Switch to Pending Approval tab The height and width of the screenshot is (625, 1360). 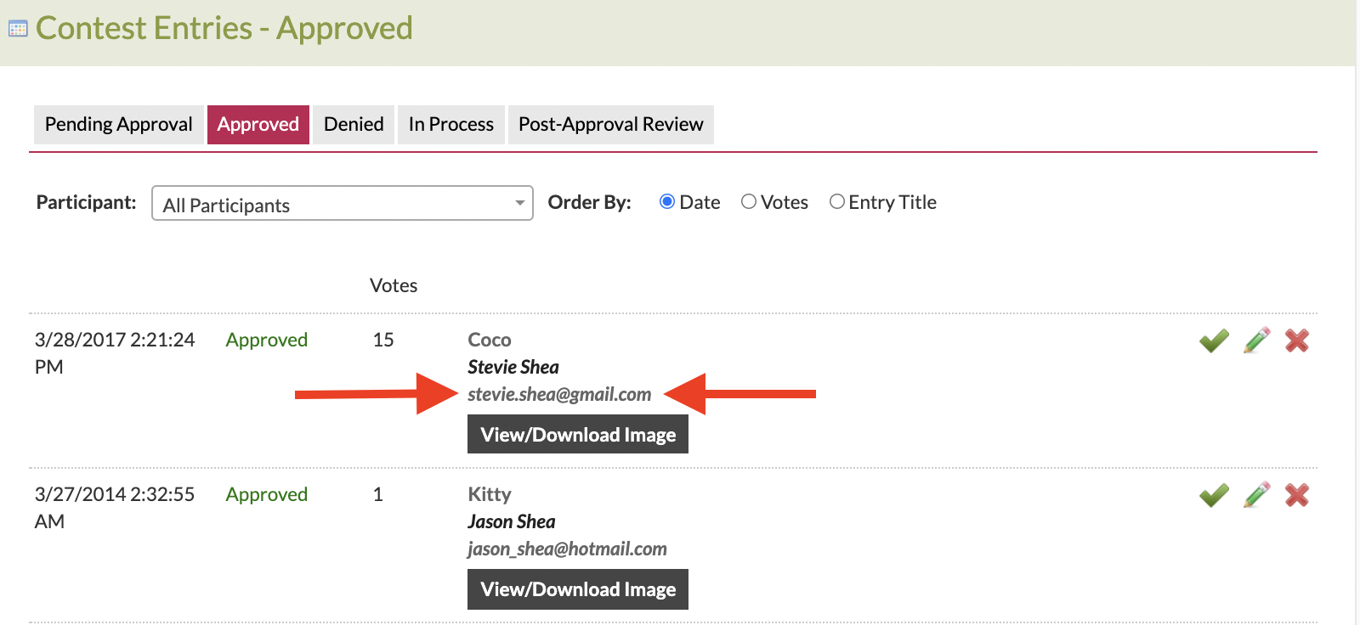click(x=119, y=125)
